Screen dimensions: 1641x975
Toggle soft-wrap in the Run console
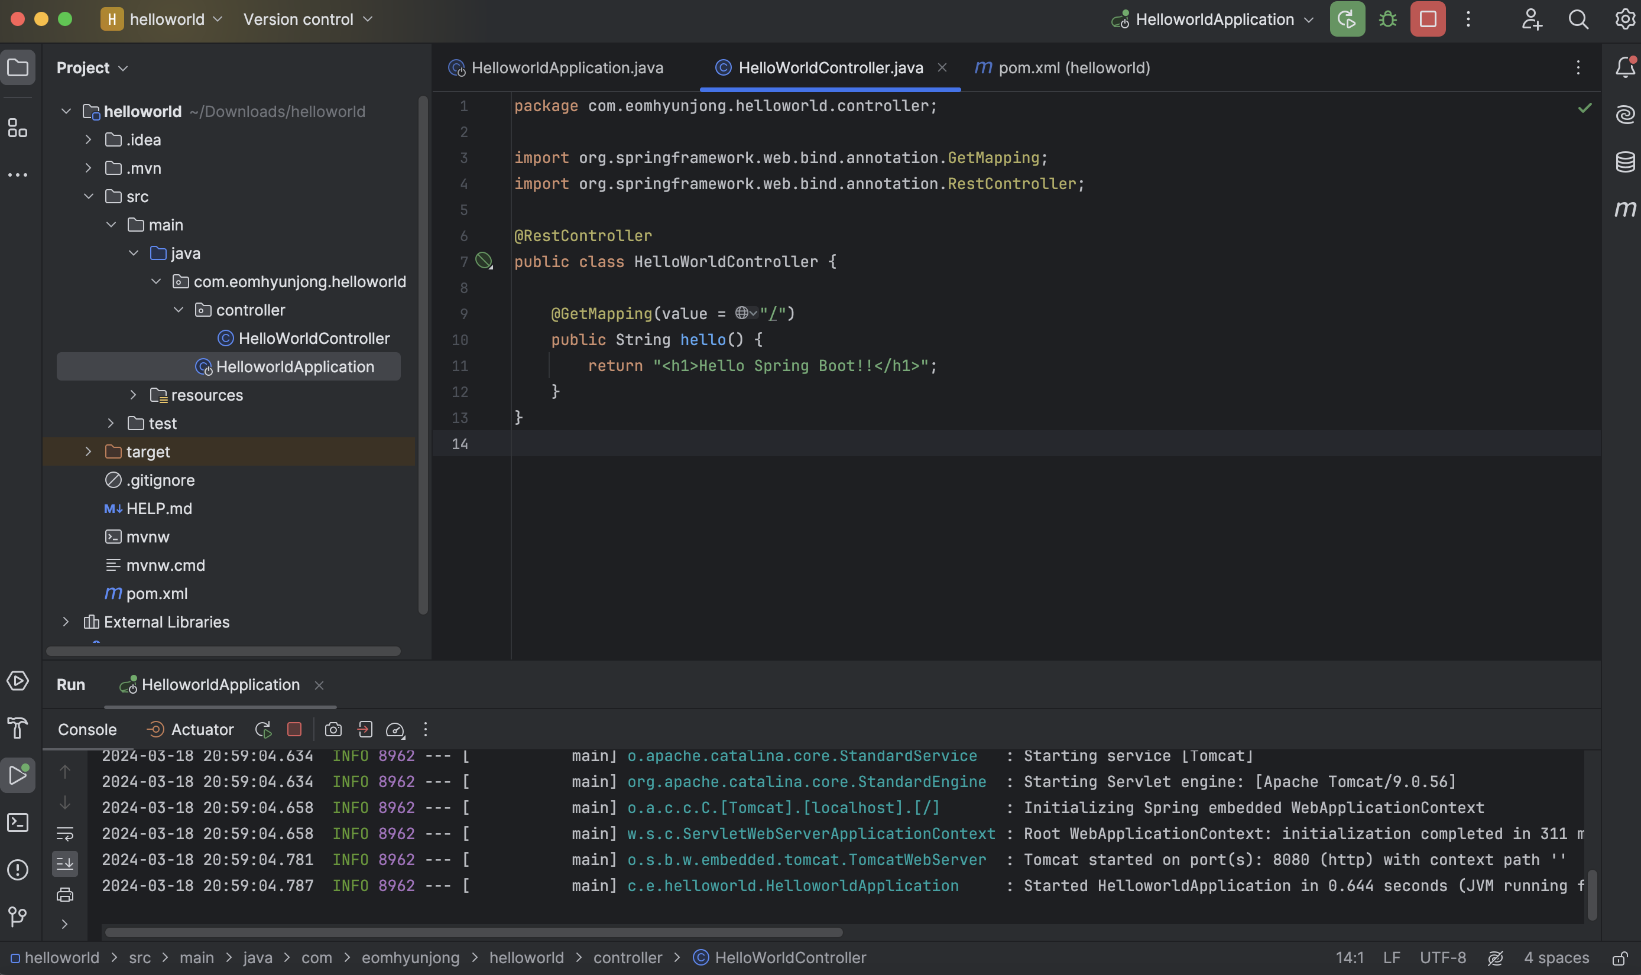point(65,833)
